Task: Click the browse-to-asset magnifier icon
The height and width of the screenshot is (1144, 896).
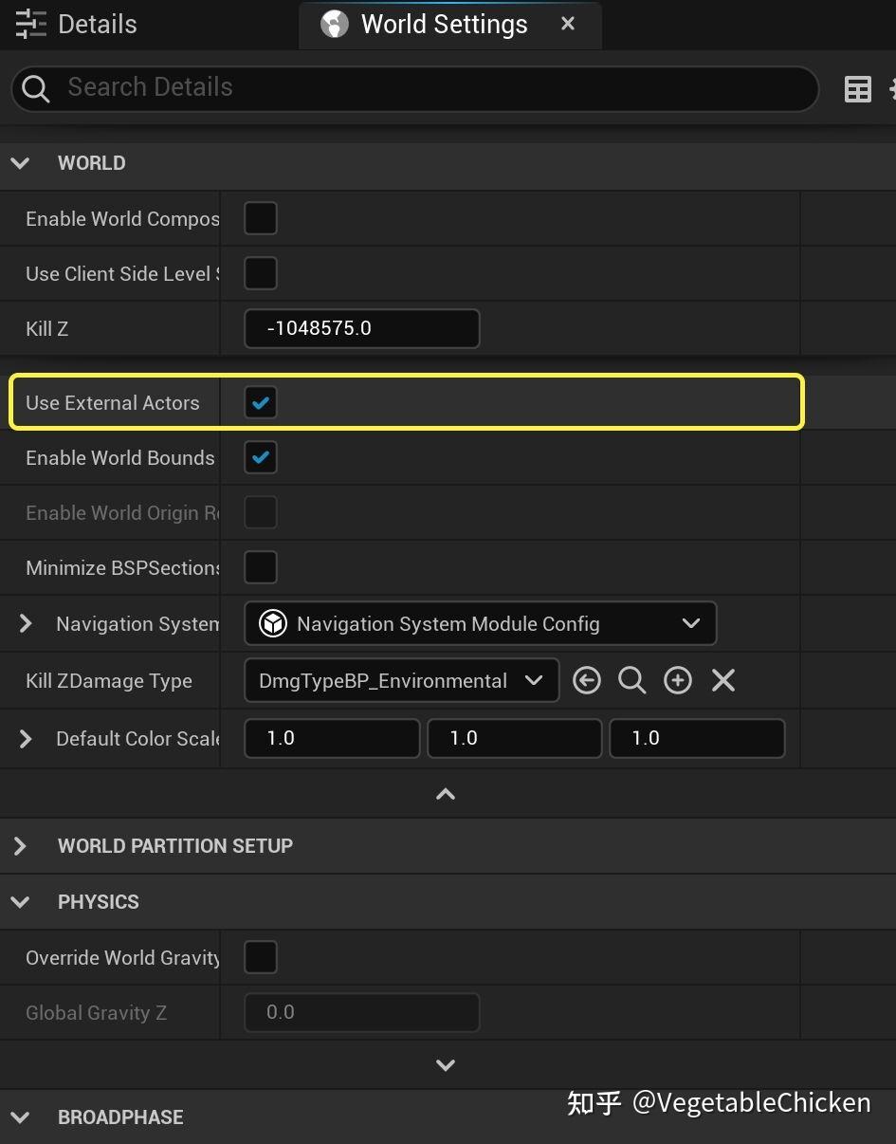Action: pyautogui.click(x=631, y=680)
